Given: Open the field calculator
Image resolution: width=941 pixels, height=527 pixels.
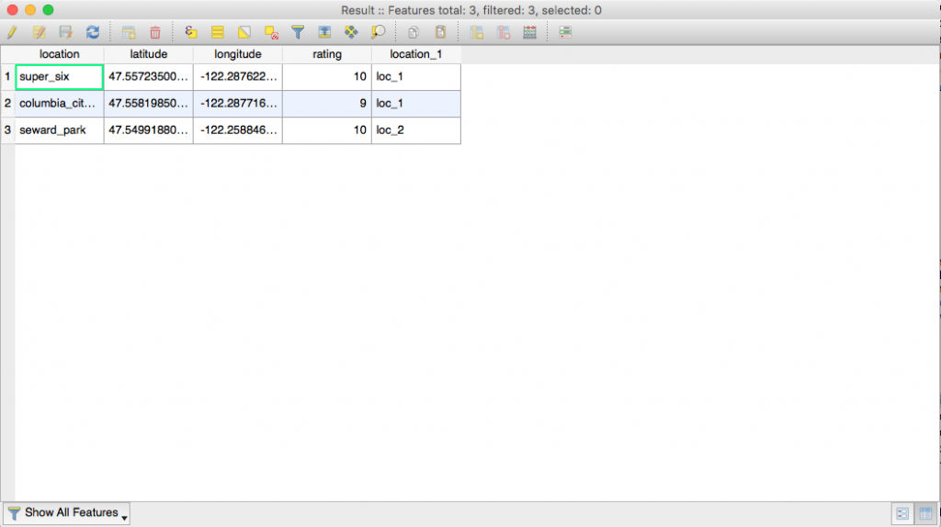Looking at the screenshot, I should pyautogui.click(x=529, y=32).
